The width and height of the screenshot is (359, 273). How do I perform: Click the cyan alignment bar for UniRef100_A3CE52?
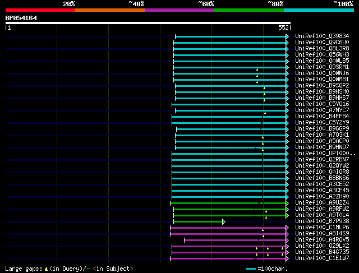pyautogui.click(x=230, y=184)
